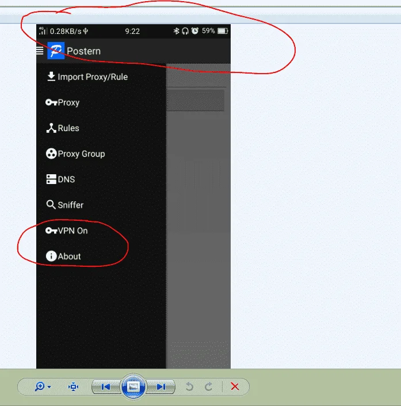Click the 4G signal strength icon
The image size is (401, 406).
(x=43, y=31)
